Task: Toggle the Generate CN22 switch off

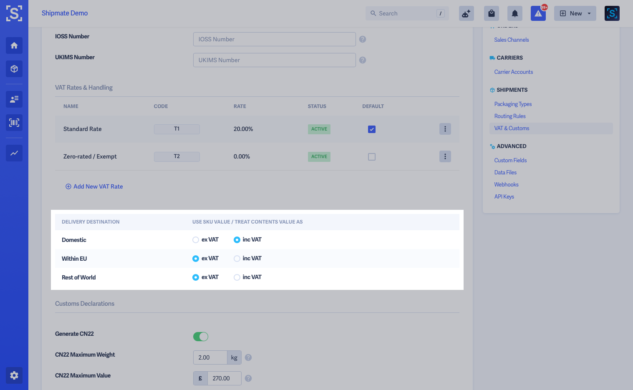Action: coord(201,337)
